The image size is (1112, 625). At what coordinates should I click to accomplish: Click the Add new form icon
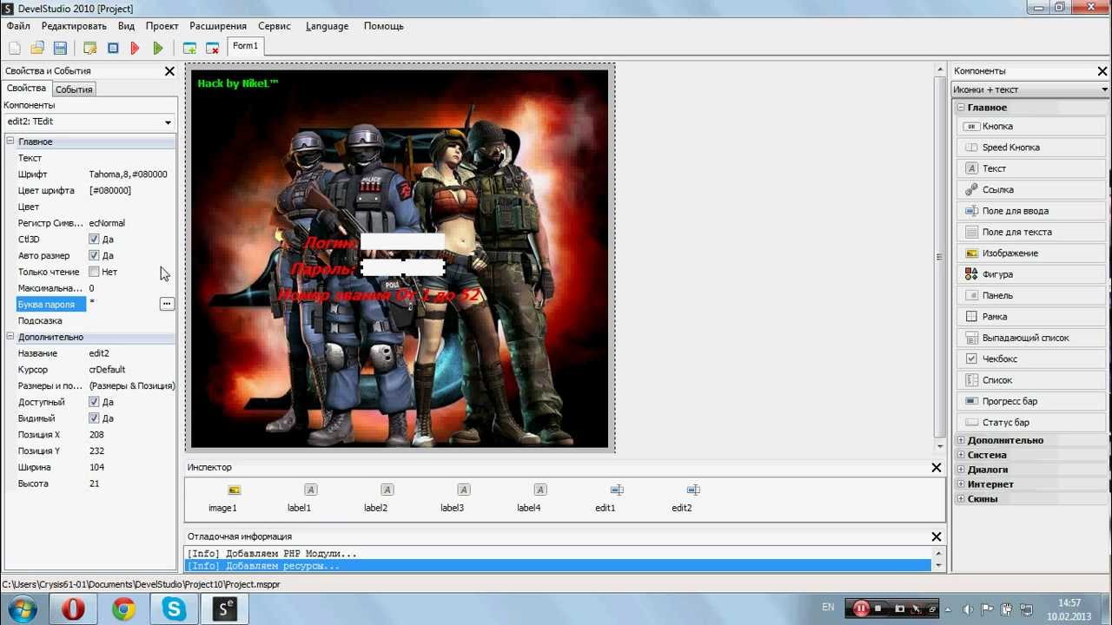[189, 48]
